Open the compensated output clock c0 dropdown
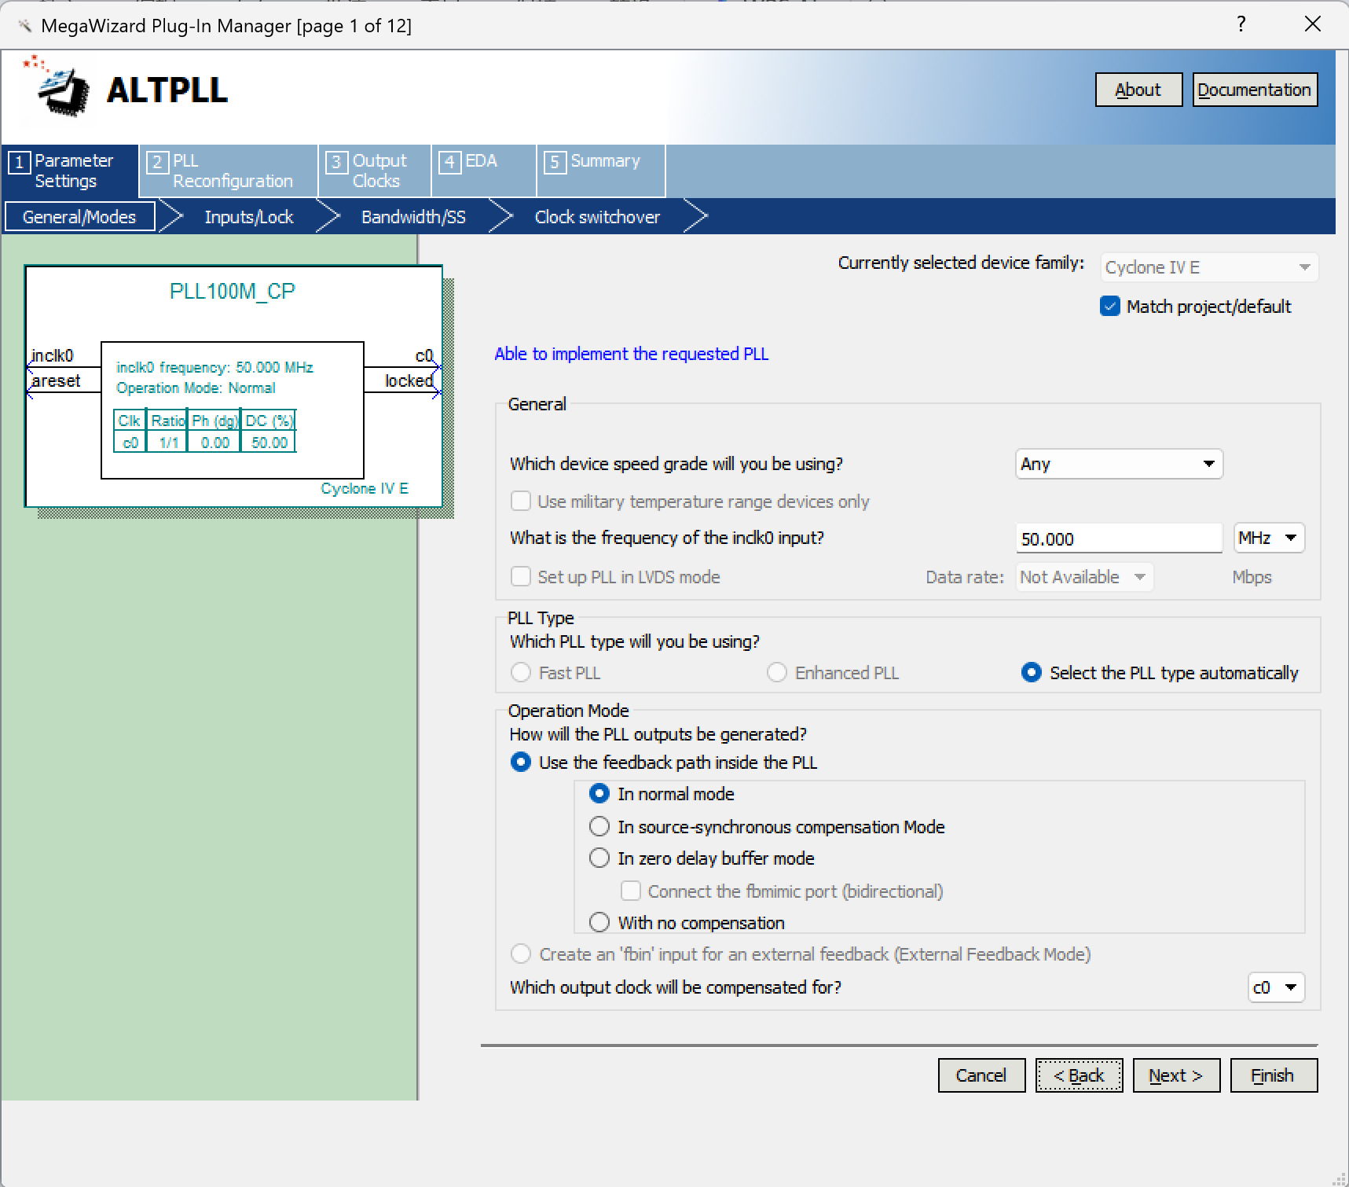 (1276, 987)
